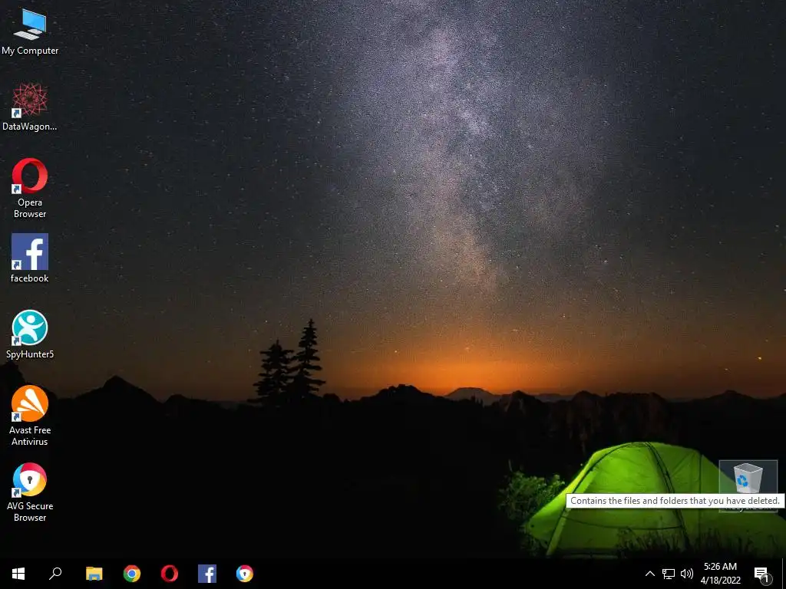Select the SpyHunter5 desktop shortcut
Screen dimensions: 786x589
[x=30, y=334]
